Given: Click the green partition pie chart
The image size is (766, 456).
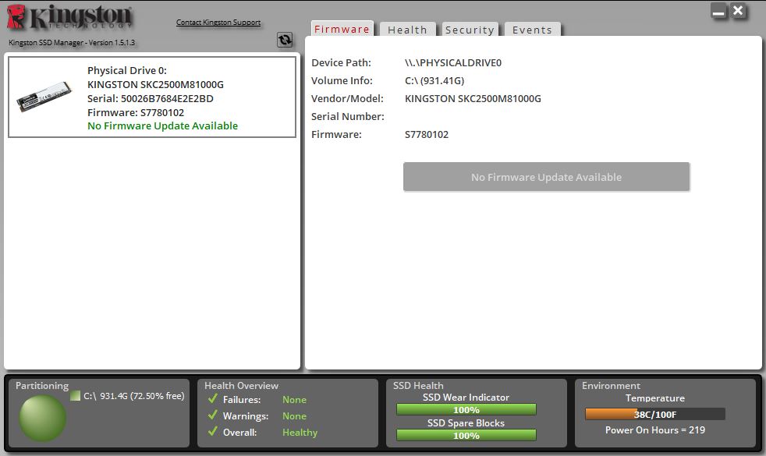Looking at the screenshot, I should pos(42,419).
